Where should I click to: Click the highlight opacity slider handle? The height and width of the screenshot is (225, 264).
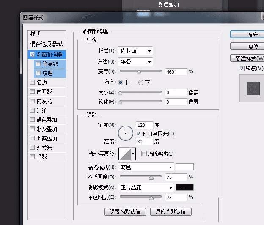pyautogui.click(x=151, y=178)
